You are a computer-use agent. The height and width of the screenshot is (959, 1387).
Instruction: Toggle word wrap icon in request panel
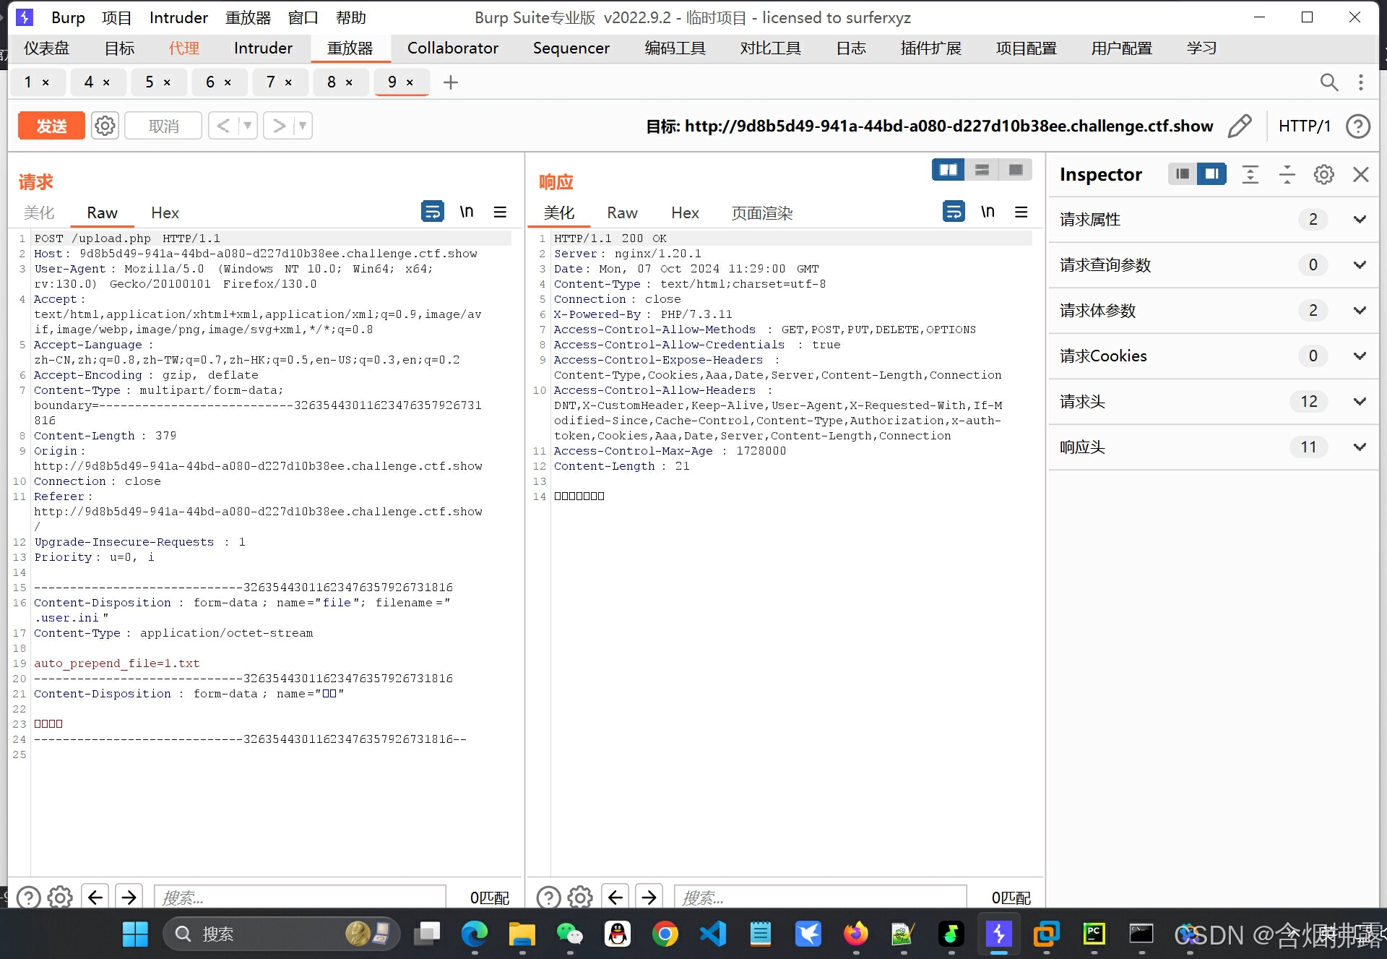click(432, 212)
